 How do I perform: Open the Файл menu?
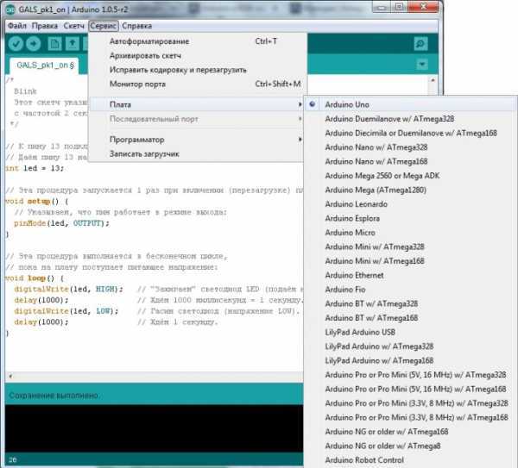tap(17, 26)
